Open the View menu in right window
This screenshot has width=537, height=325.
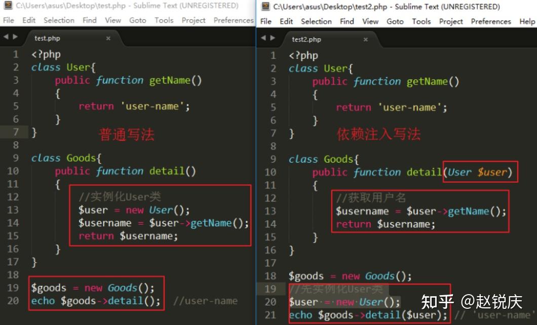point(370,21)
